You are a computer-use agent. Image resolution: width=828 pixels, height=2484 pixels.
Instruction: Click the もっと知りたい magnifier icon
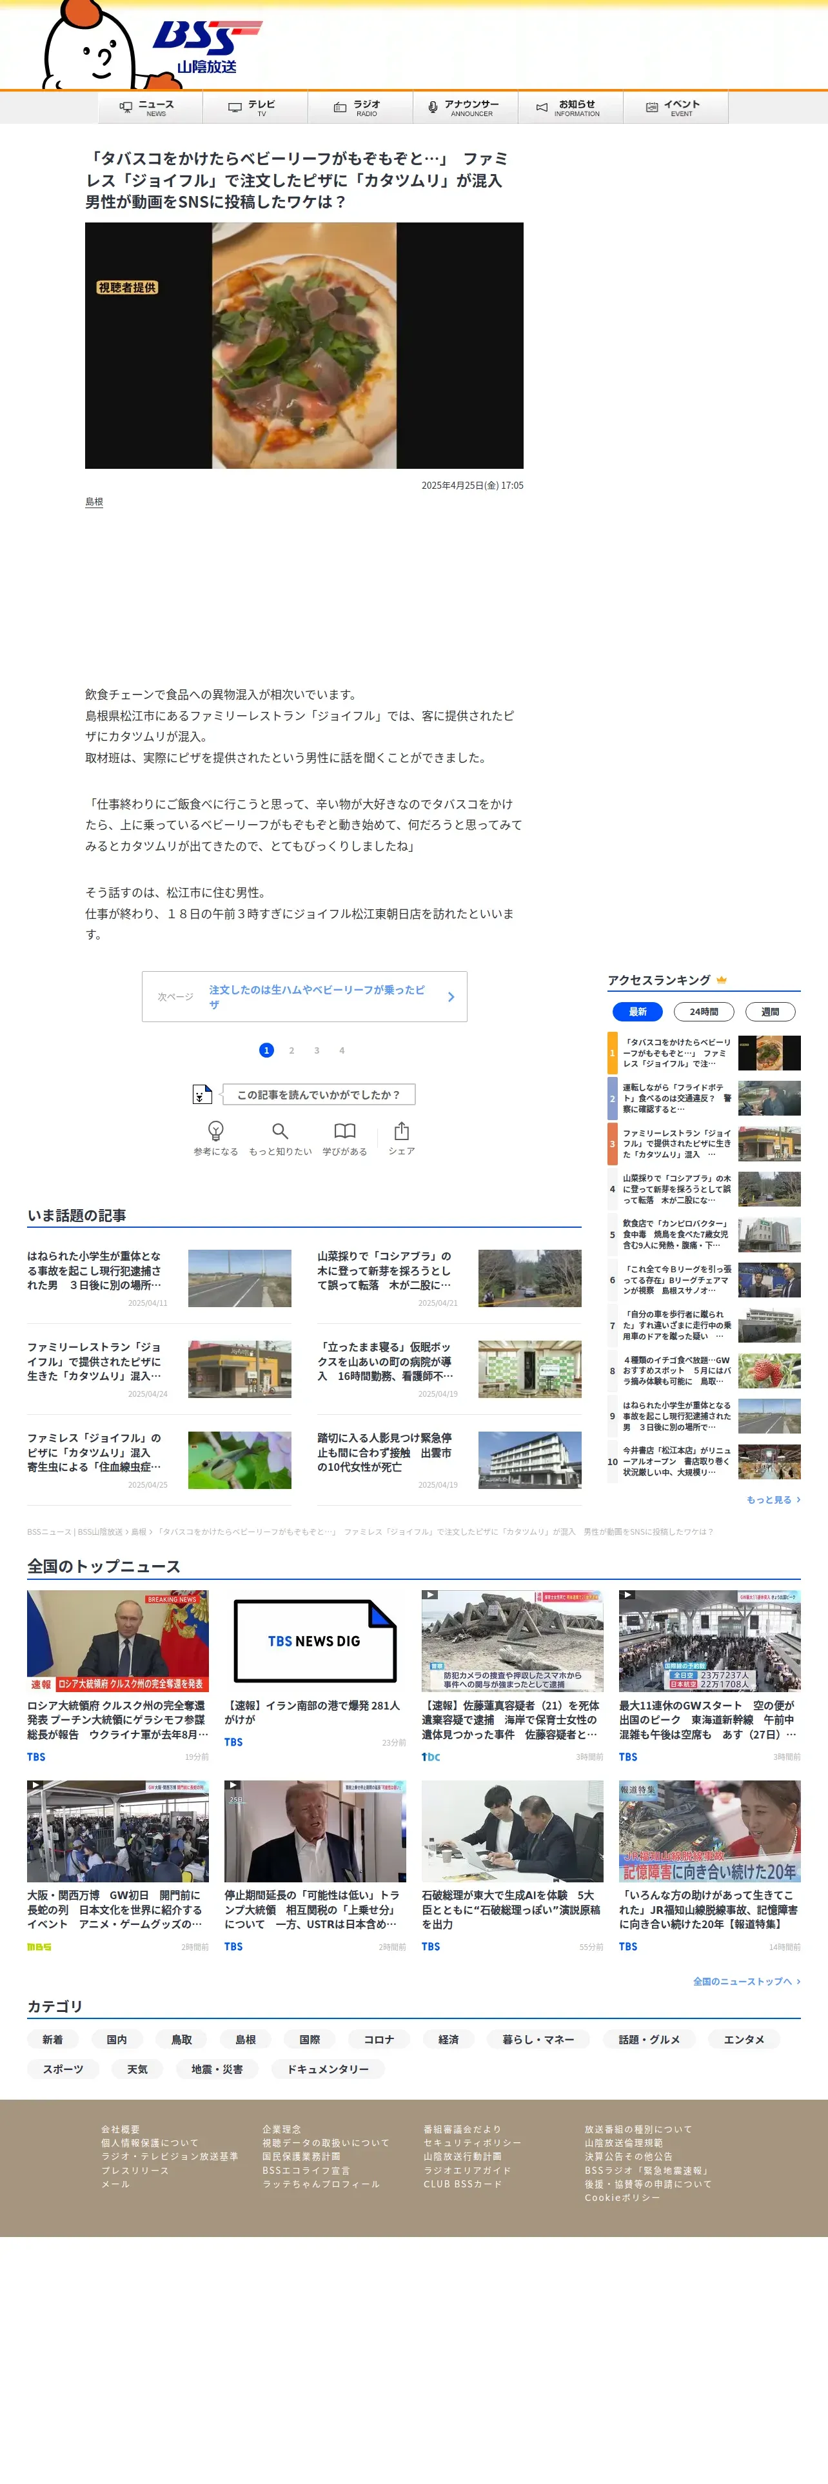279,1130
